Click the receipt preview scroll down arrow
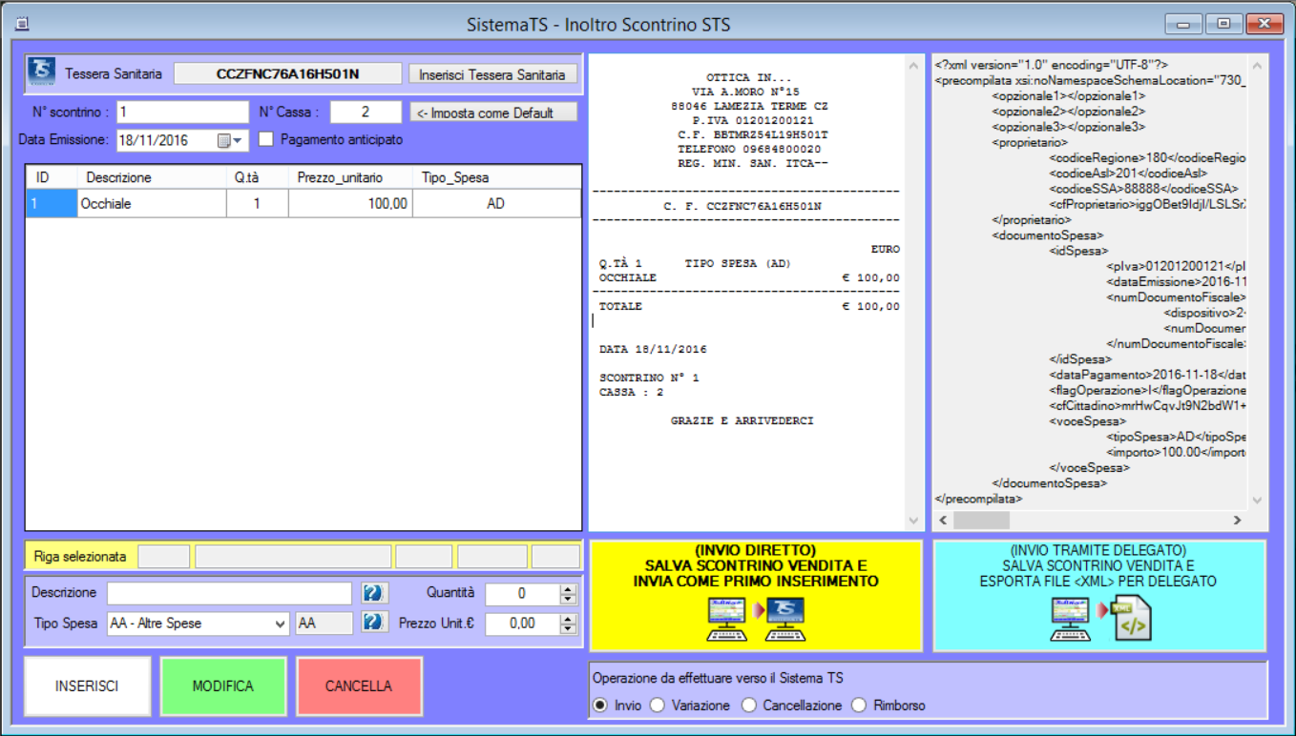 (913, 521)
